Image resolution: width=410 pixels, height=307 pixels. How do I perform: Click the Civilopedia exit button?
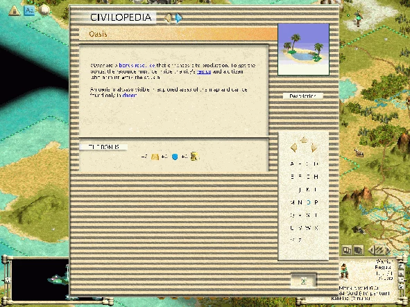[x=303, y=281]
